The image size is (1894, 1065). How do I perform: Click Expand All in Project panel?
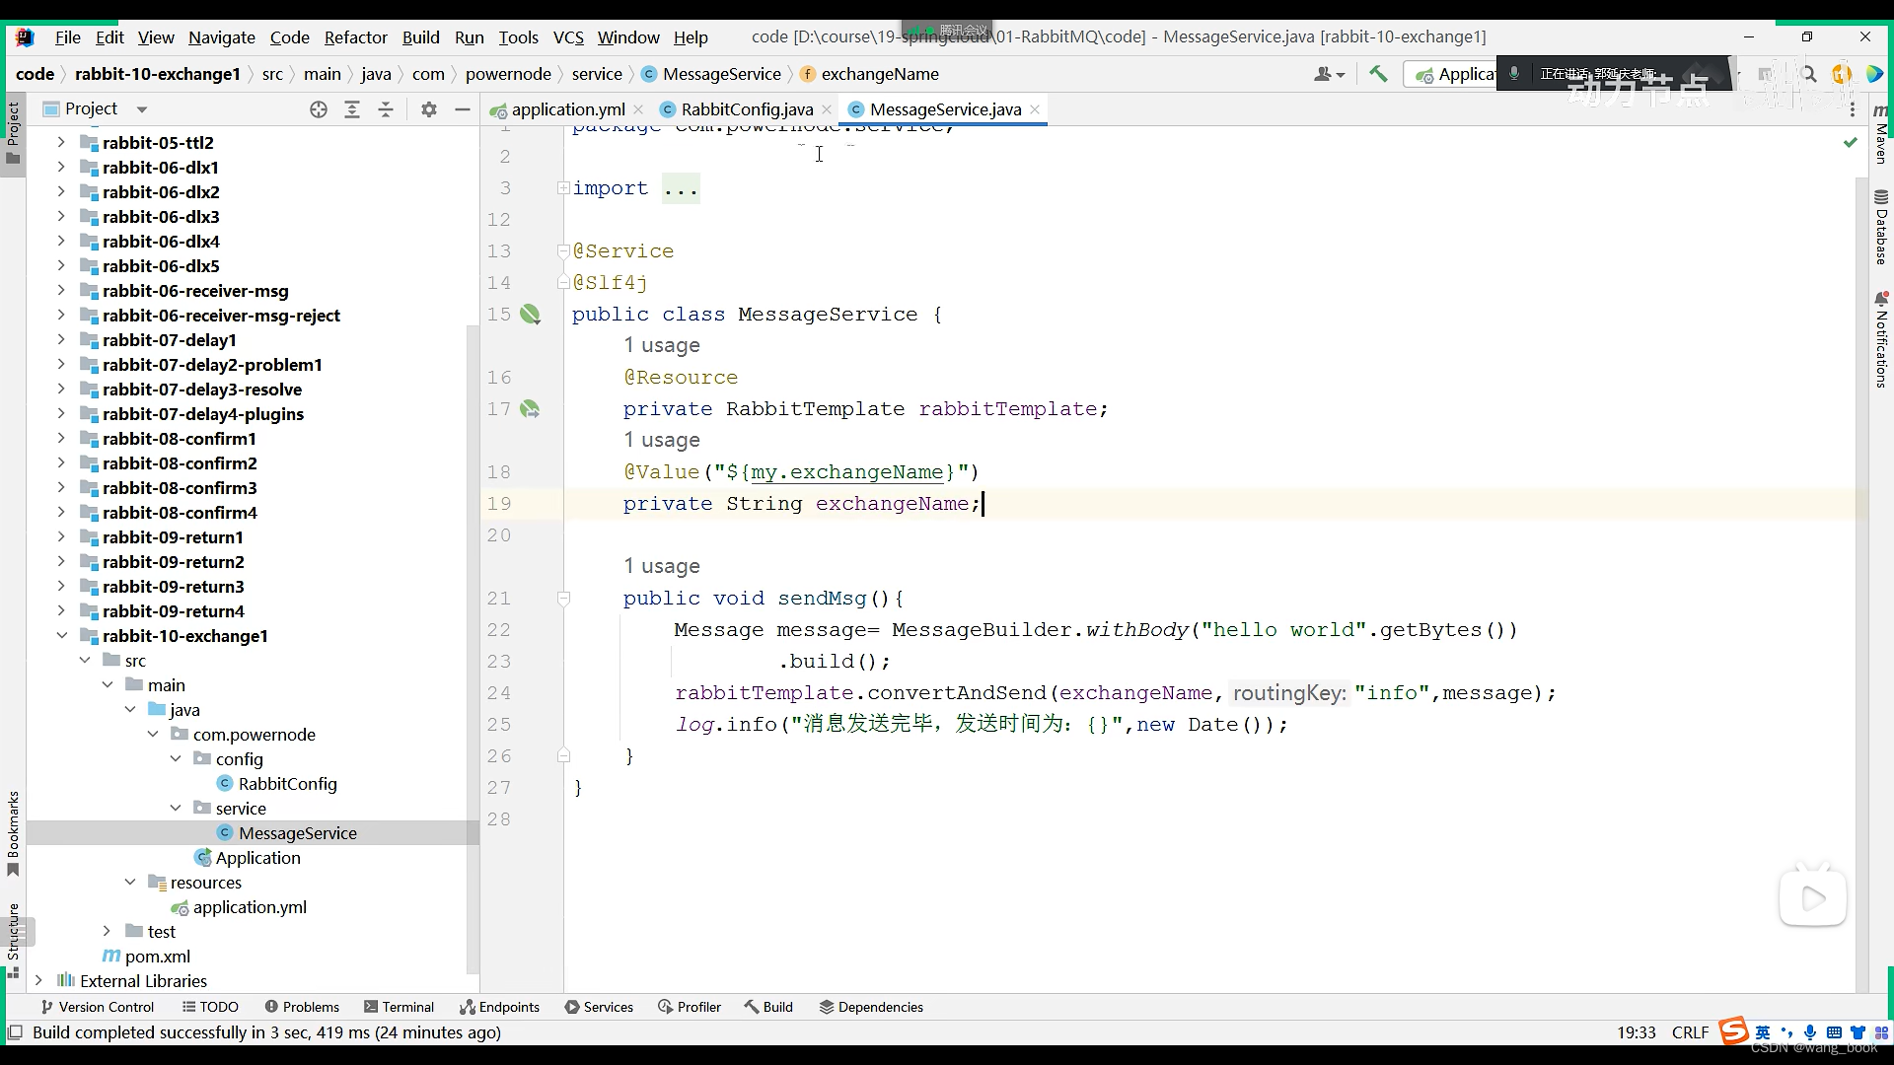click(351, 109)
